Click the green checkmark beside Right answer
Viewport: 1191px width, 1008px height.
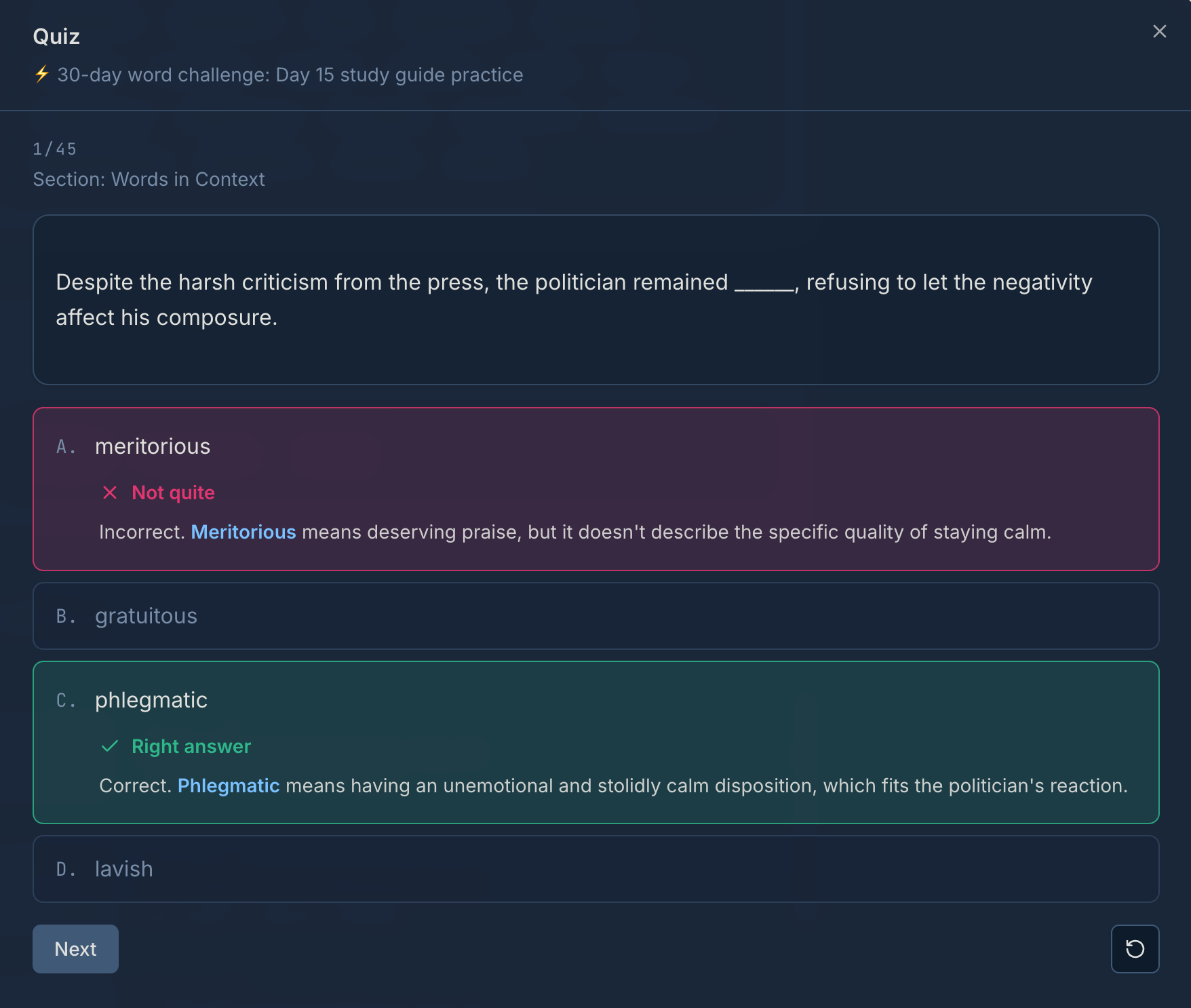(x=110, y=746)
